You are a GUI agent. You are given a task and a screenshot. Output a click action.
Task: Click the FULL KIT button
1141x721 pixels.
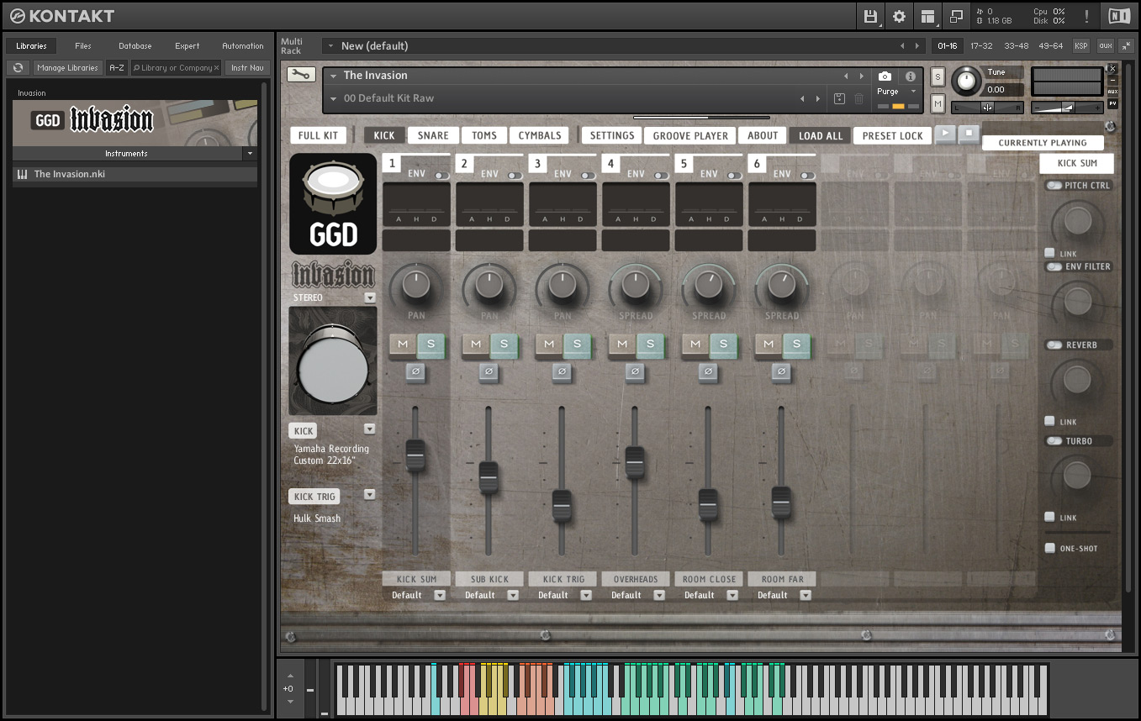(319, 135)
